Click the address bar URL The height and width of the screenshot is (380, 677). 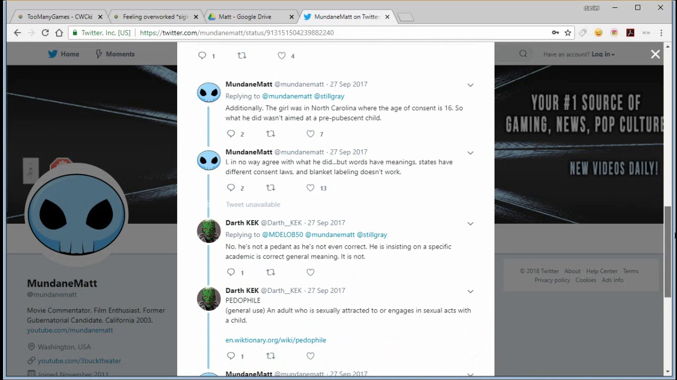[x=236, y=33]
